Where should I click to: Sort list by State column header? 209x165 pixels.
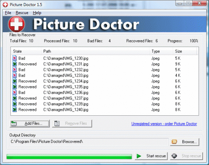point(26,51)
